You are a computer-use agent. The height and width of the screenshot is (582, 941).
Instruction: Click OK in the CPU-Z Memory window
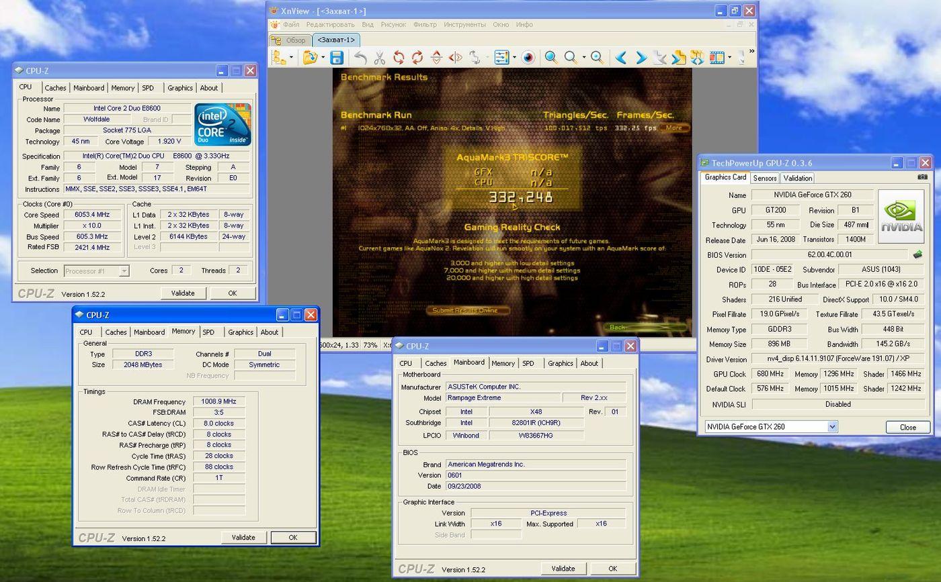pyautogui.click(x=293, y=538)
